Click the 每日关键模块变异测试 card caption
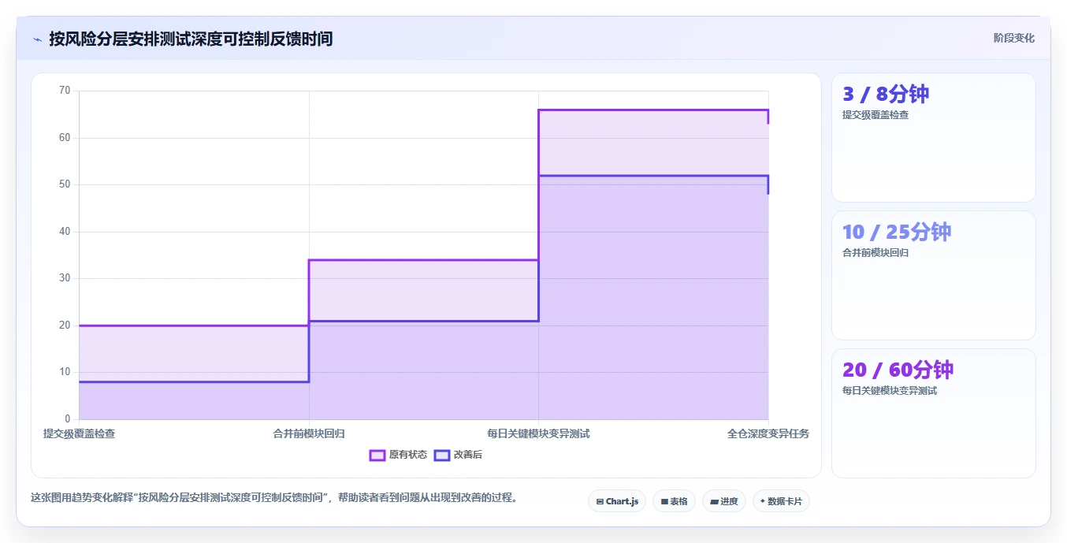This screenshot has height=543, width=1067. click(890, 391)
